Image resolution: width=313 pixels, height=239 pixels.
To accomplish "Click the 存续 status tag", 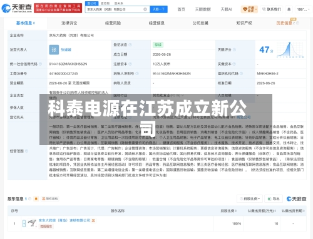I will pos(158,45).
